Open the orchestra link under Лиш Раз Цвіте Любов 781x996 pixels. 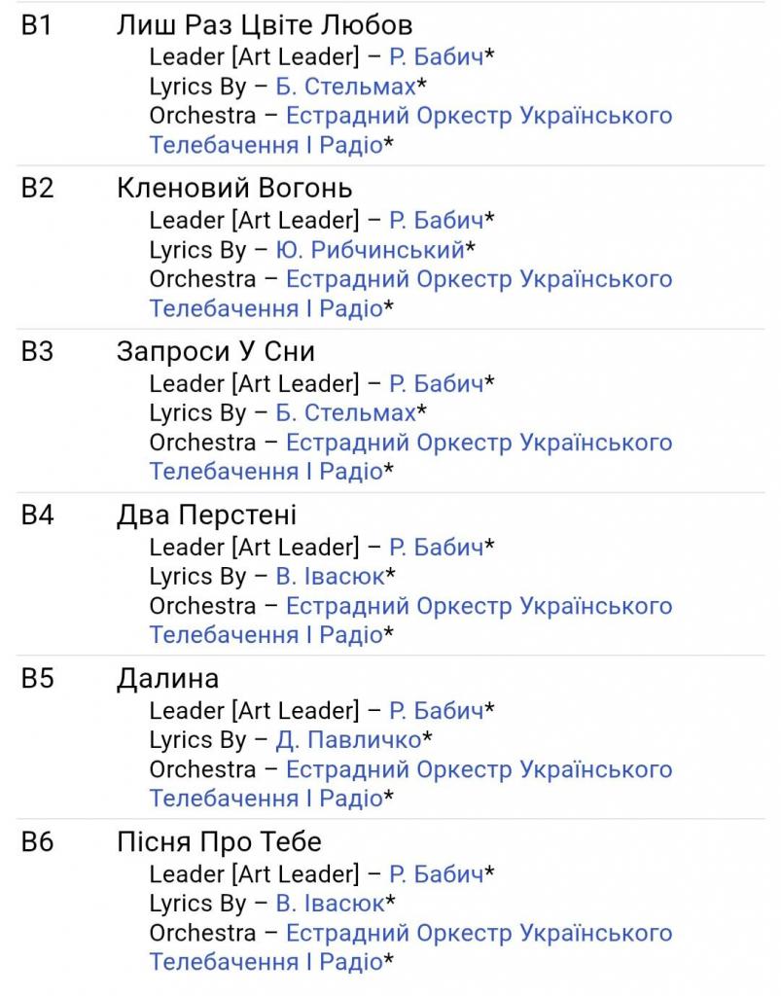pyautogui.click(x=479, y=117)
